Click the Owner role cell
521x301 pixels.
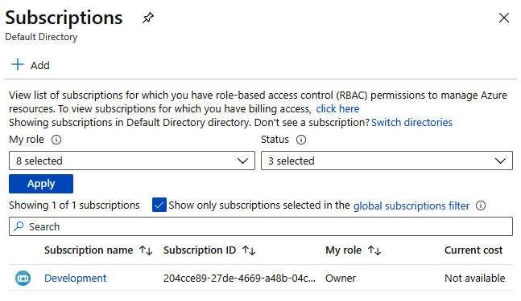click(341, 278)
